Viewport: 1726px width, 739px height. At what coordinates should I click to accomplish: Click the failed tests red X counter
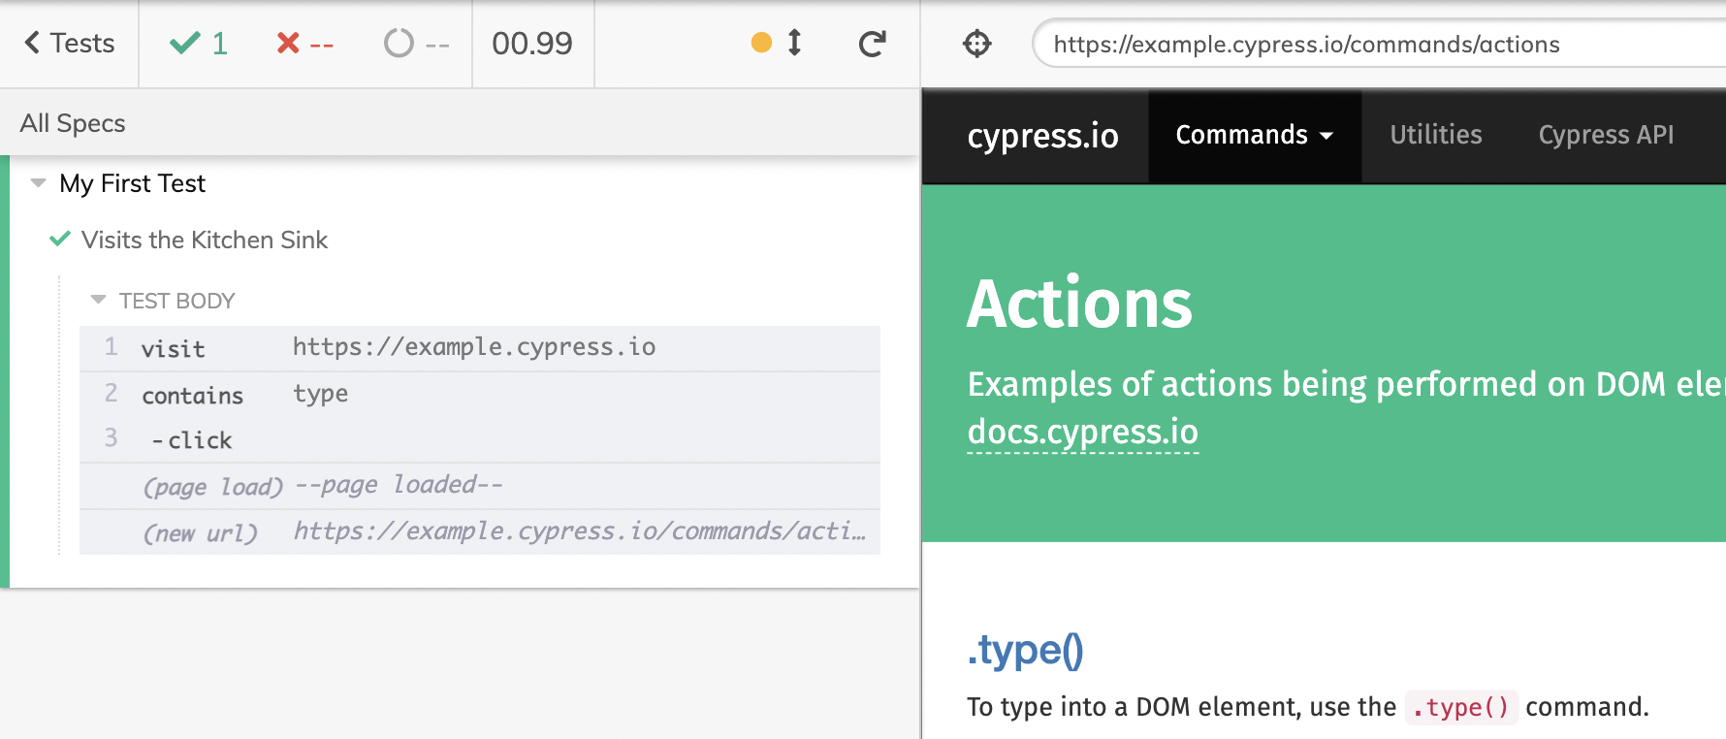(304, 44)
